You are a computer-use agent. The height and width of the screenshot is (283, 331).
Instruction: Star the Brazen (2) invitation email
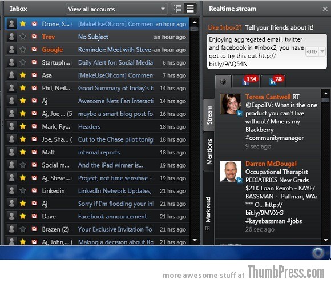[x=23, y=229]
